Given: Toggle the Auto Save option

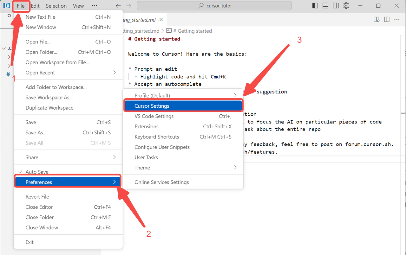Looking at the screenshot, I should click(68, 172).
